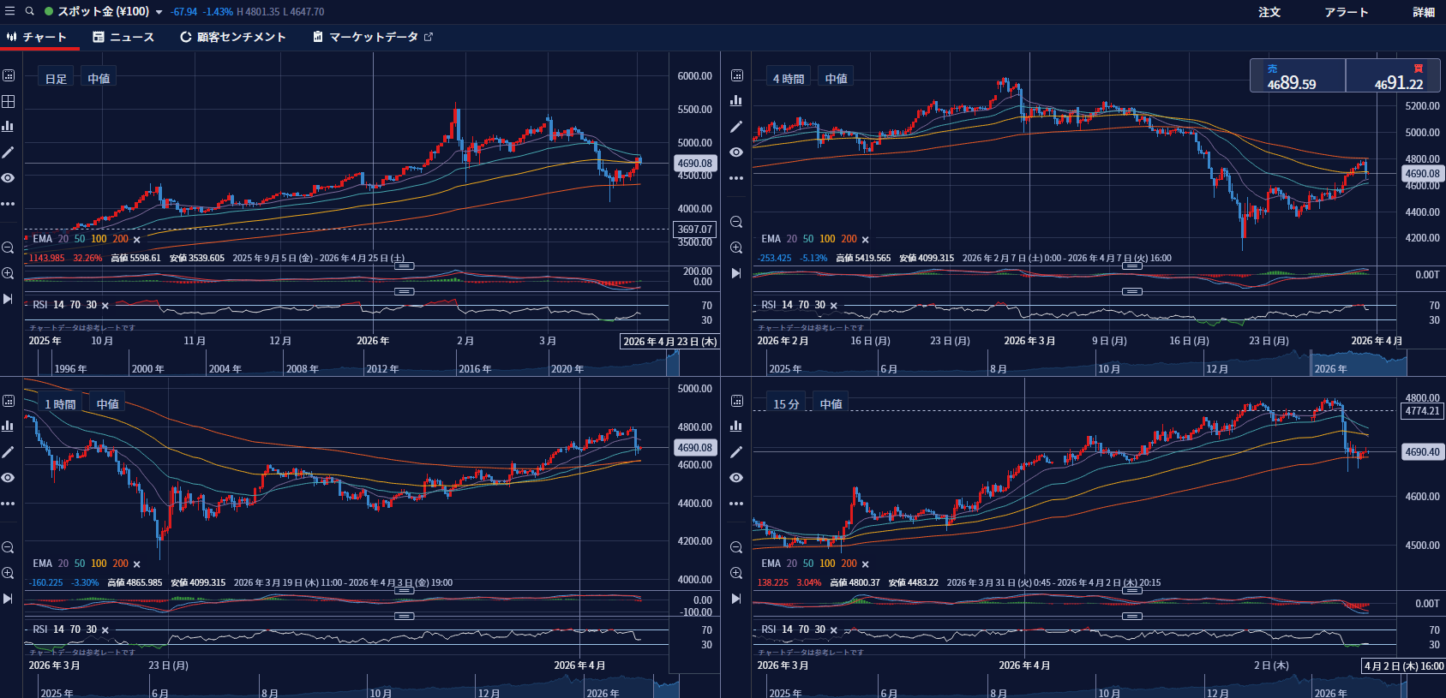Viewport: 1446px width, 698px height.
Task: Open the calendar icon in 15-minute chart
Action: click(736, 401)
